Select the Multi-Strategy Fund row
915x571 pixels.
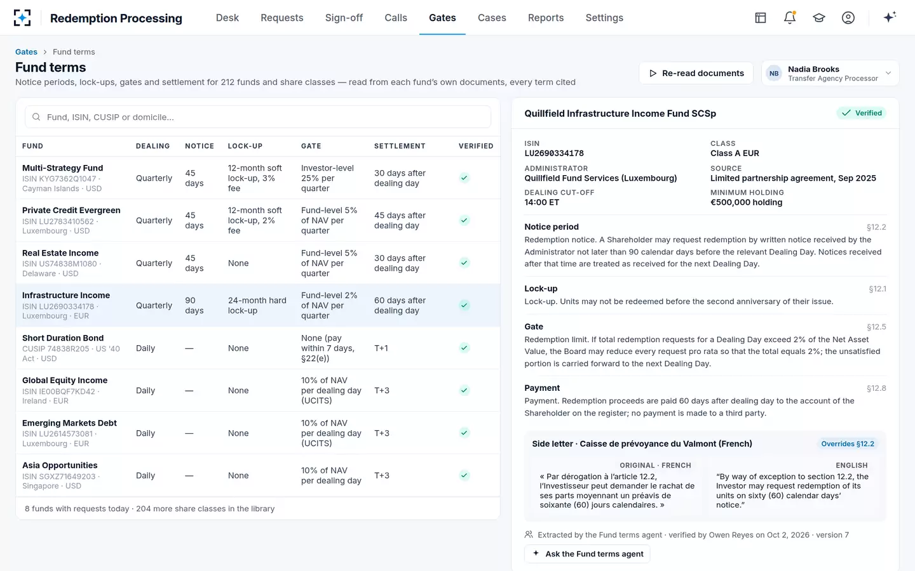[258, 178]
